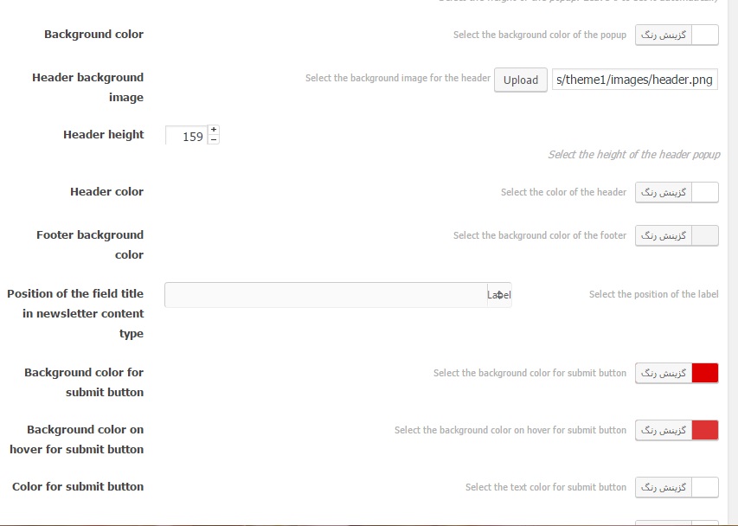The height and width of the screenshot is (526, 738).
Task: Click color picker button for Footer background color
Action: pyautogui.click(x=664, y=235)
